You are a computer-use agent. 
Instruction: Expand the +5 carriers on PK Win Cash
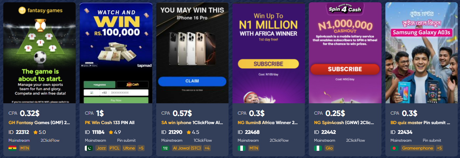tap(141, 148)
